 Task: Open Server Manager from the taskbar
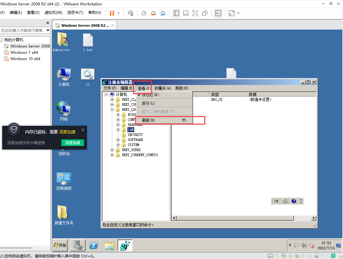click(78, 245)
